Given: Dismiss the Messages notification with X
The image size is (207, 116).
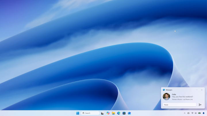Looking at the screenshot, I should [x=202, y=90].
